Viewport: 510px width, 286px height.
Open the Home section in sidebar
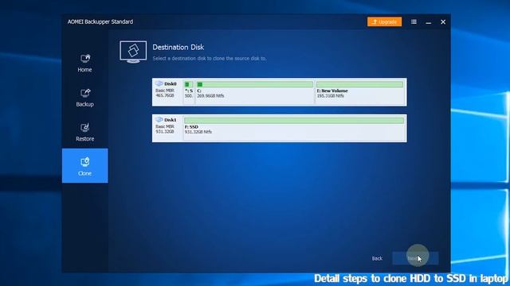click(84, 63)
